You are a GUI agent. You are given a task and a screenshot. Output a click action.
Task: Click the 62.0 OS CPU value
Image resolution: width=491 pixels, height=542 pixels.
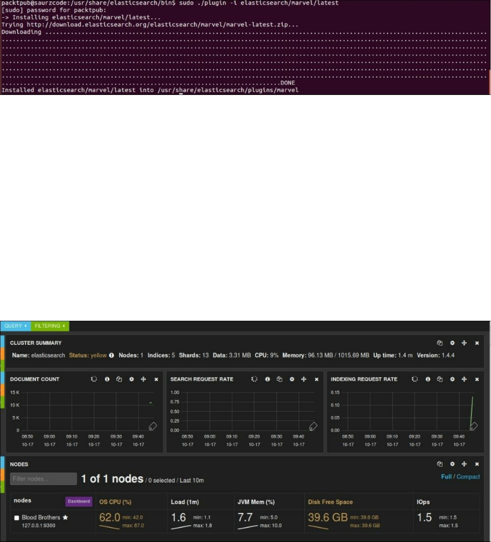point(109,517)
